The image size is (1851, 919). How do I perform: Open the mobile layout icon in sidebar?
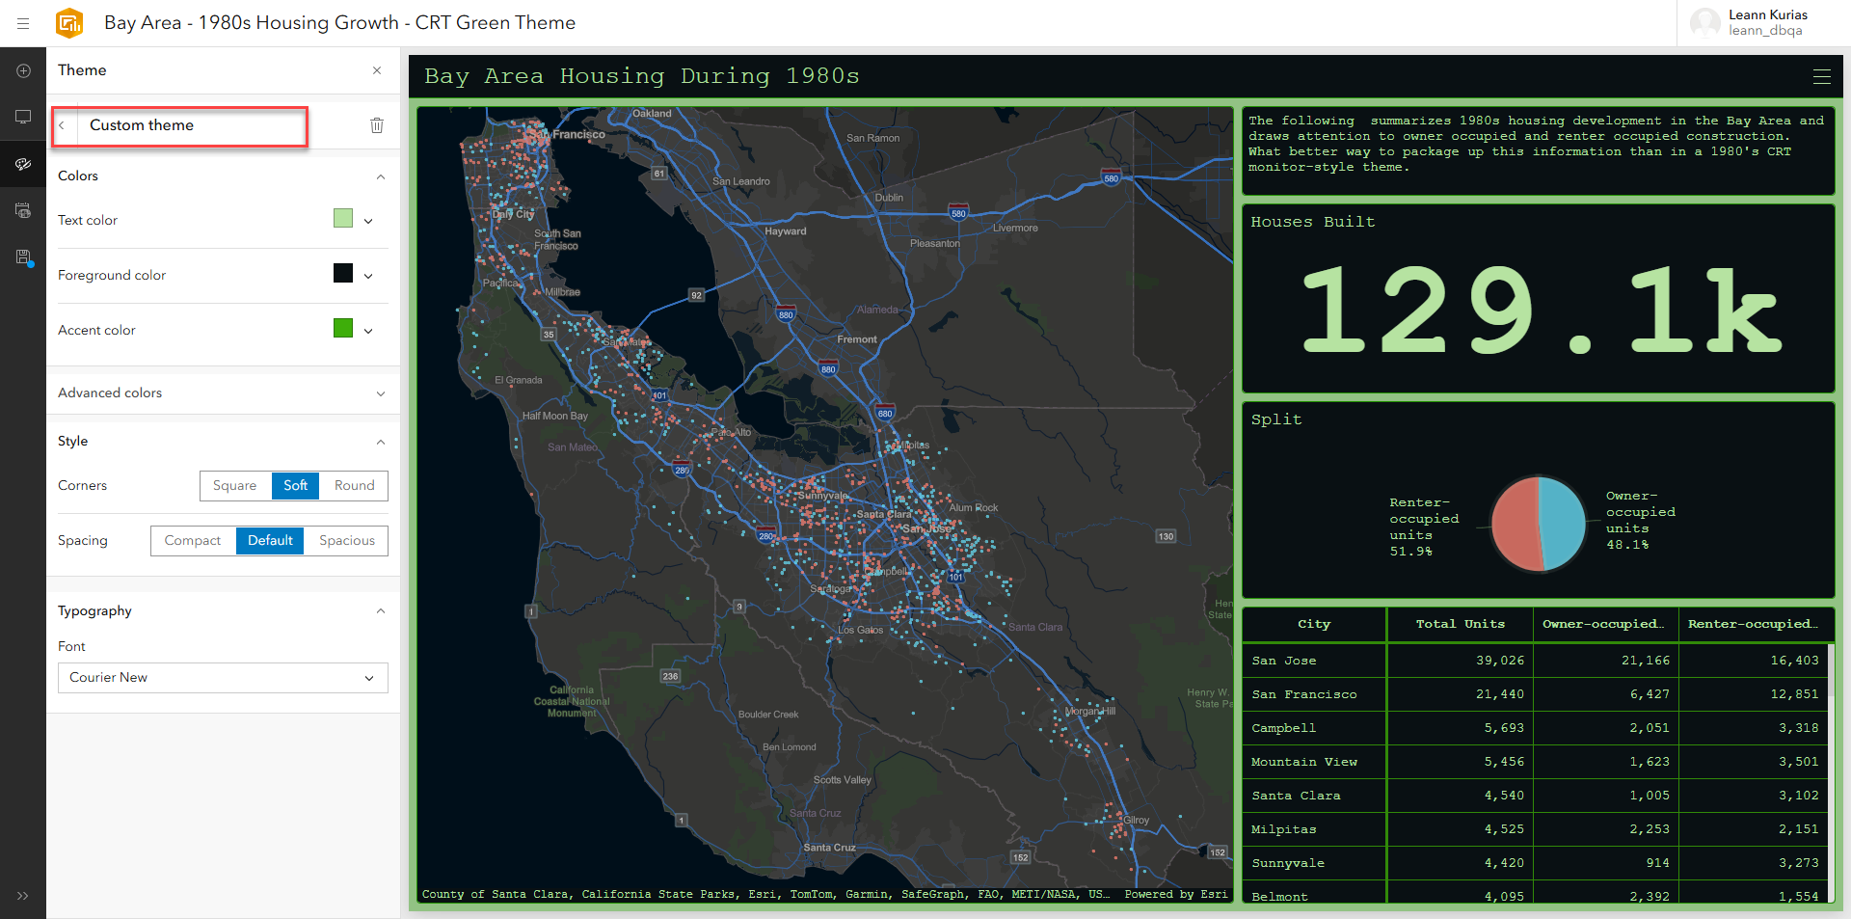(23, 210)
